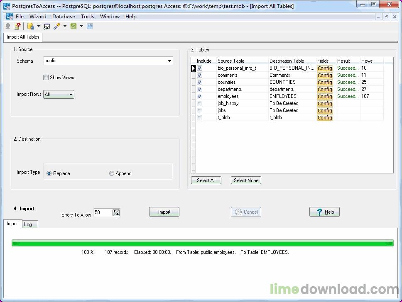This screenshot has width=402, height=302.
Task: Open the Import Rows dropdown
Action: [71, 95]
